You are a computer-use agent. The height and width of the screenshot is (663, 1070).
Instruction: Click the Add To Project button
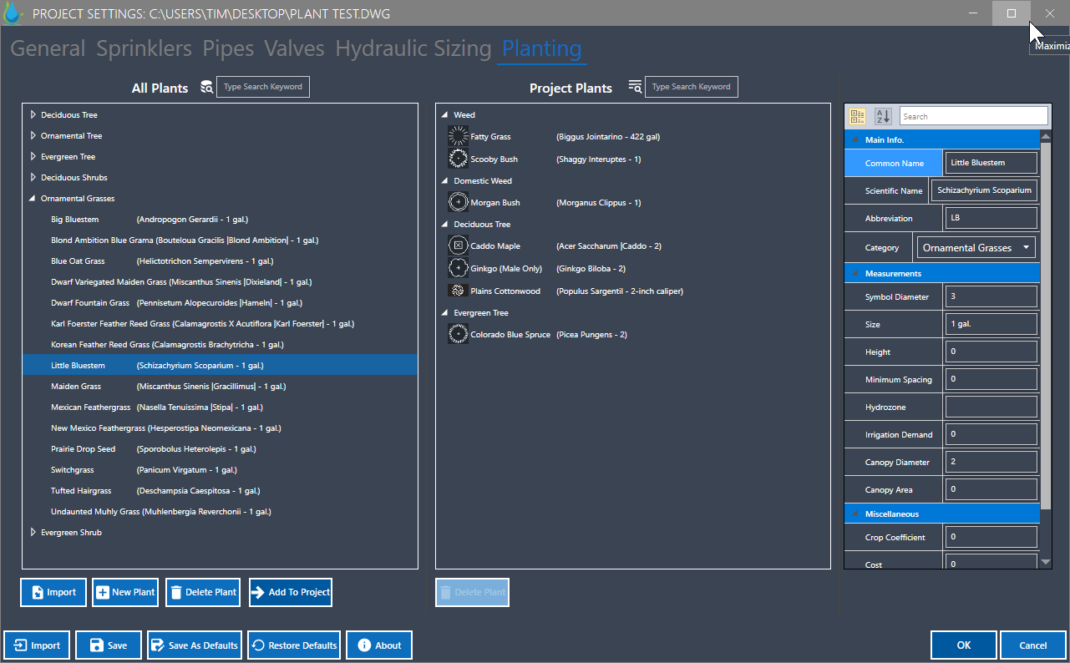coord(291,592)
